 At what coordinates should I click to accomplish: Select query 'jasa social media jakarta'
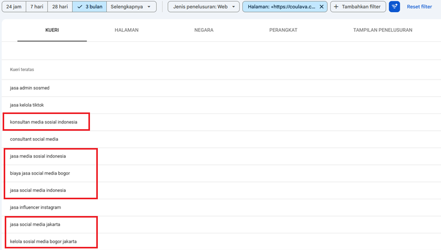pos(35,224)
